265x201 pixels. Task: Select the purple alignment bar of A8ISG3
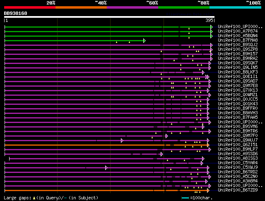pyautogui.click(x=106, y=159)
